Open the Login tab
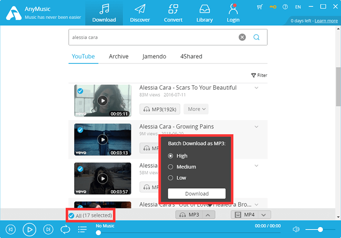 (x=233, y=13)
